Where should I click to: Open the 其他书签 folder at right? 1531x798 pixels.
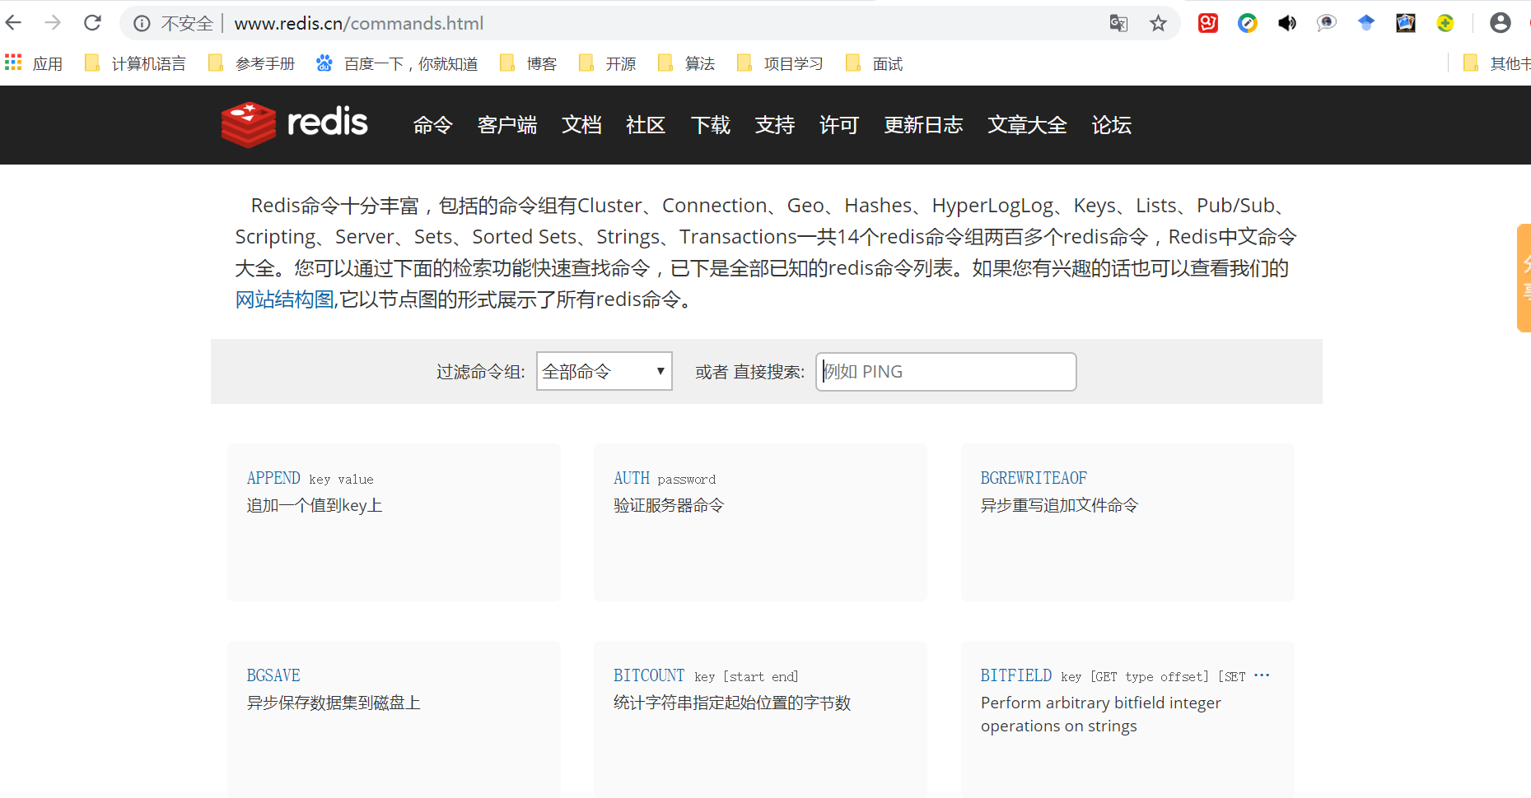[1496, 63]
